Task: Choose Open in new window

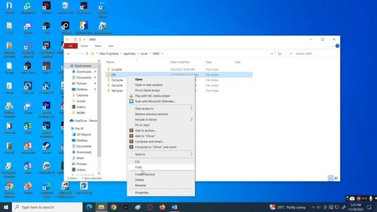Action: coord(161,85)
